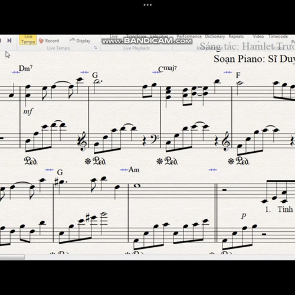Select the whole note in the Am bar
This screenshot has height=295, width=295.
(x=137, y=185)
